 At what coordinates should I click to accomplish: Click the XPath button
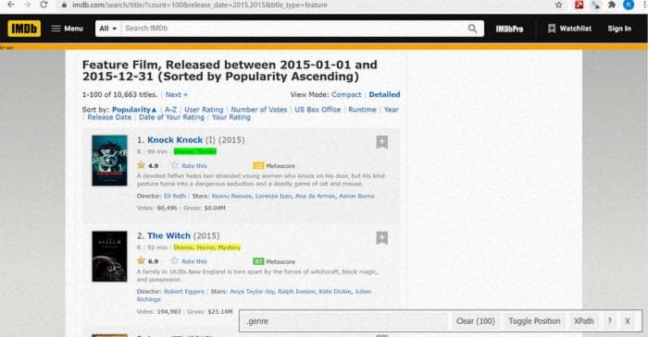click(x=583, y=321)
